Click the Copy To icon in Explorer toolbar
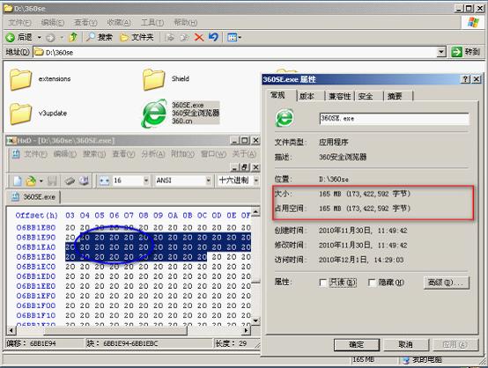Image resolution: width=488 pixels, height=368 pixels. (x=184, y=38)
